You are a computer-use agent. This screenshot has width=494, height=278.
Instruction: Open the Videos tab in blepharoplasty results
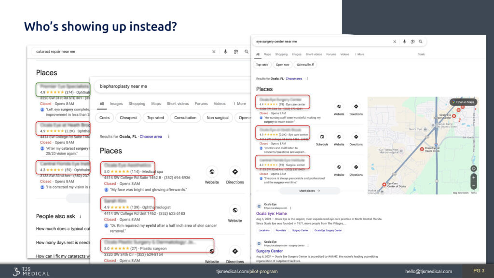(220, 104)
